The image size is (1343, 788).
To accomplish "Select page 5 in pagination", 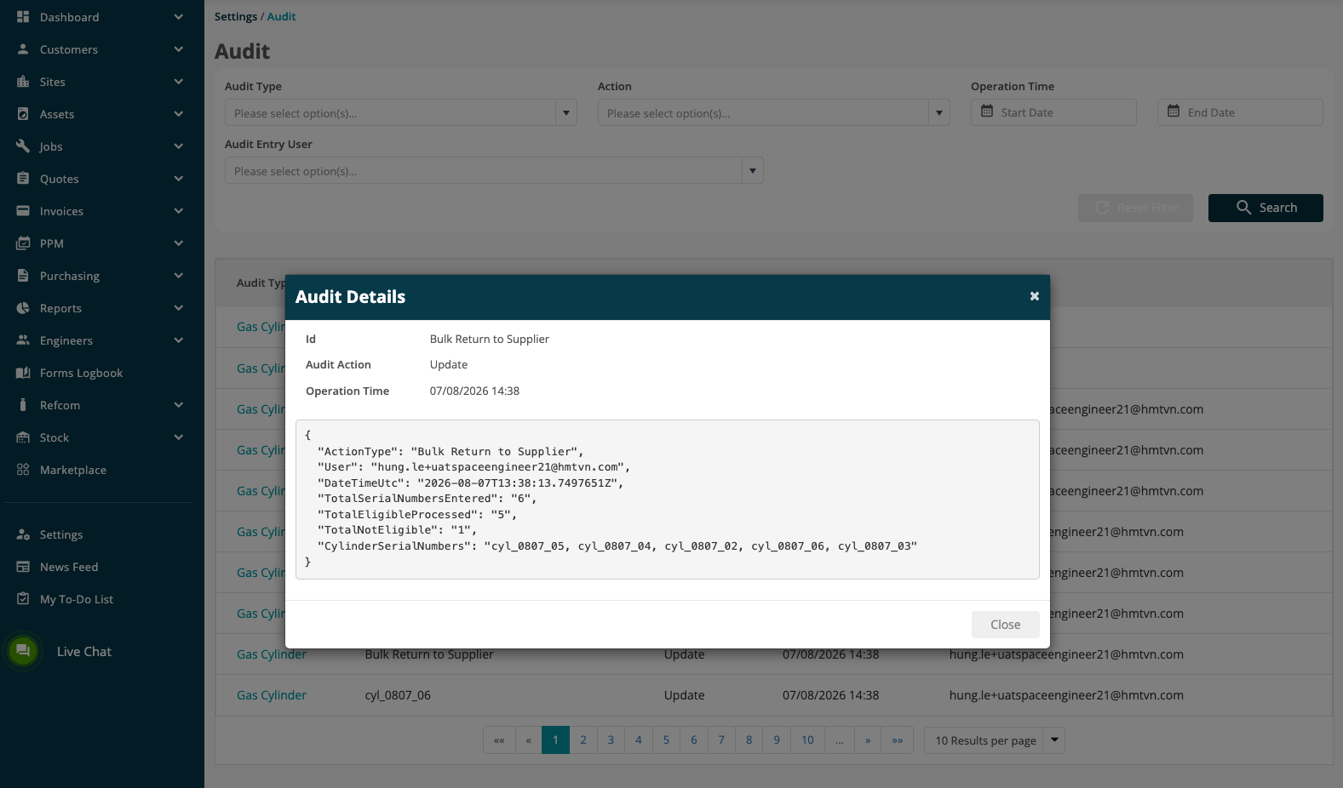I will click(x=666, y=740).
